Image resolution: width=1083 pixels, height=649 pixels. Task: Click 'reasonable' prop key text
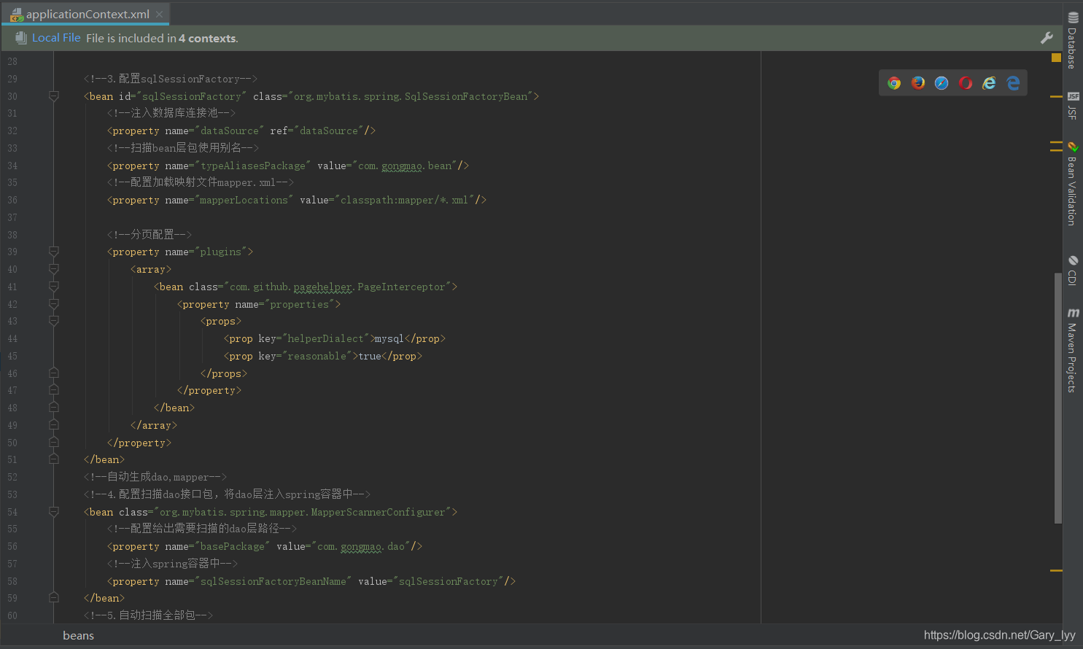[x=317, y=356]
